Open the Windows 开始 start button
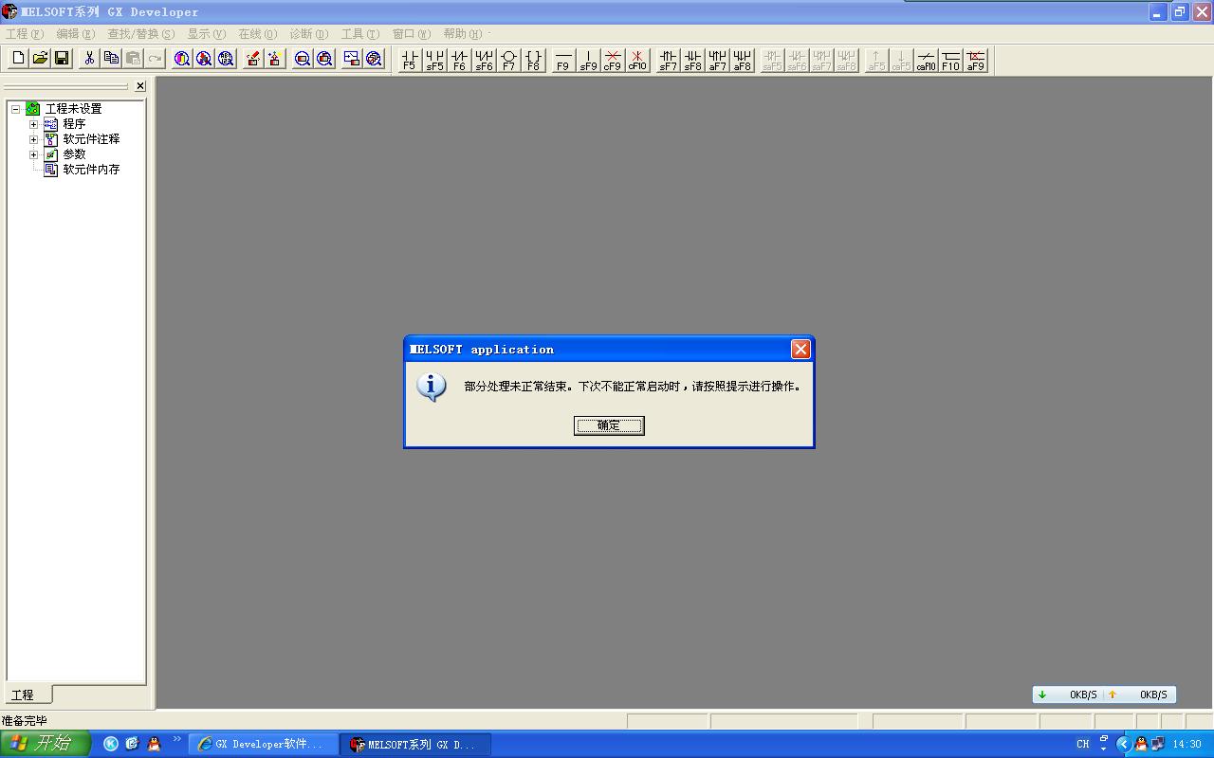Image resolution: width=1214 pixels, height=758 pixels. click(45, 744)
